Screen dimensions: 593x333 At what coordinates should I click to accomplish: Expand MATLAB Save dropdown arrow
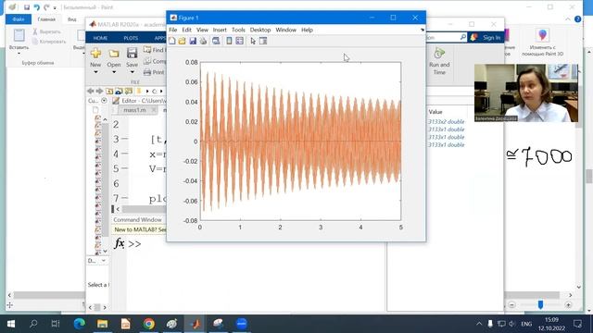(132, 72)
